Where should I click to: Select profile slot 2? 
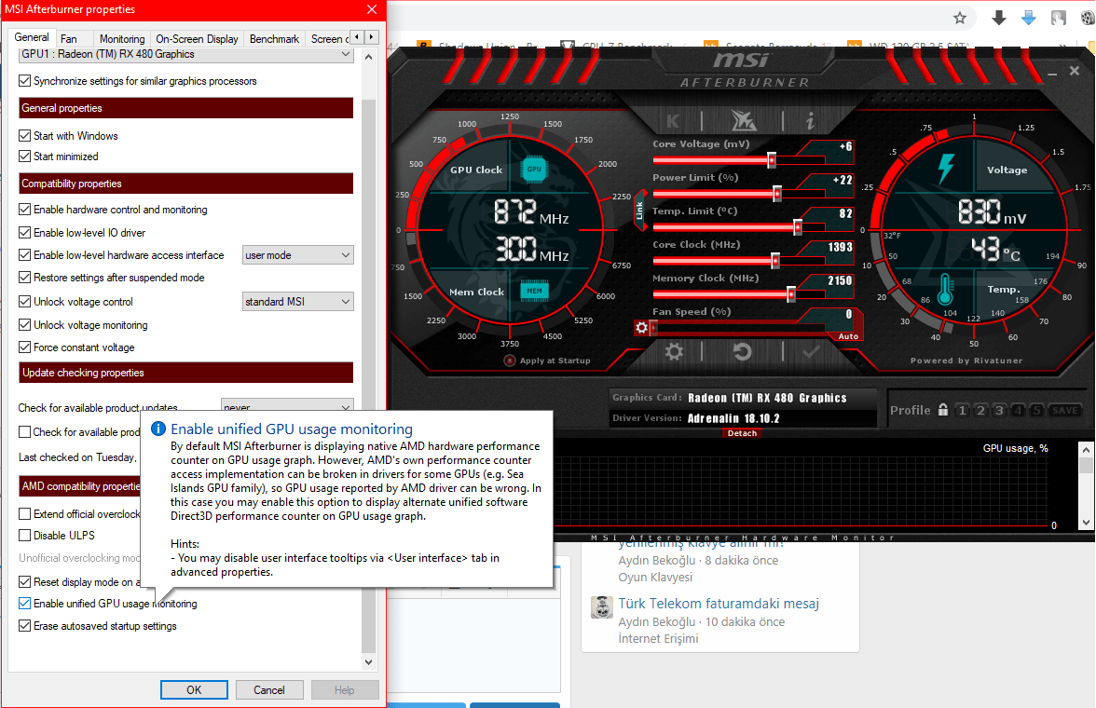pos(980,410)
